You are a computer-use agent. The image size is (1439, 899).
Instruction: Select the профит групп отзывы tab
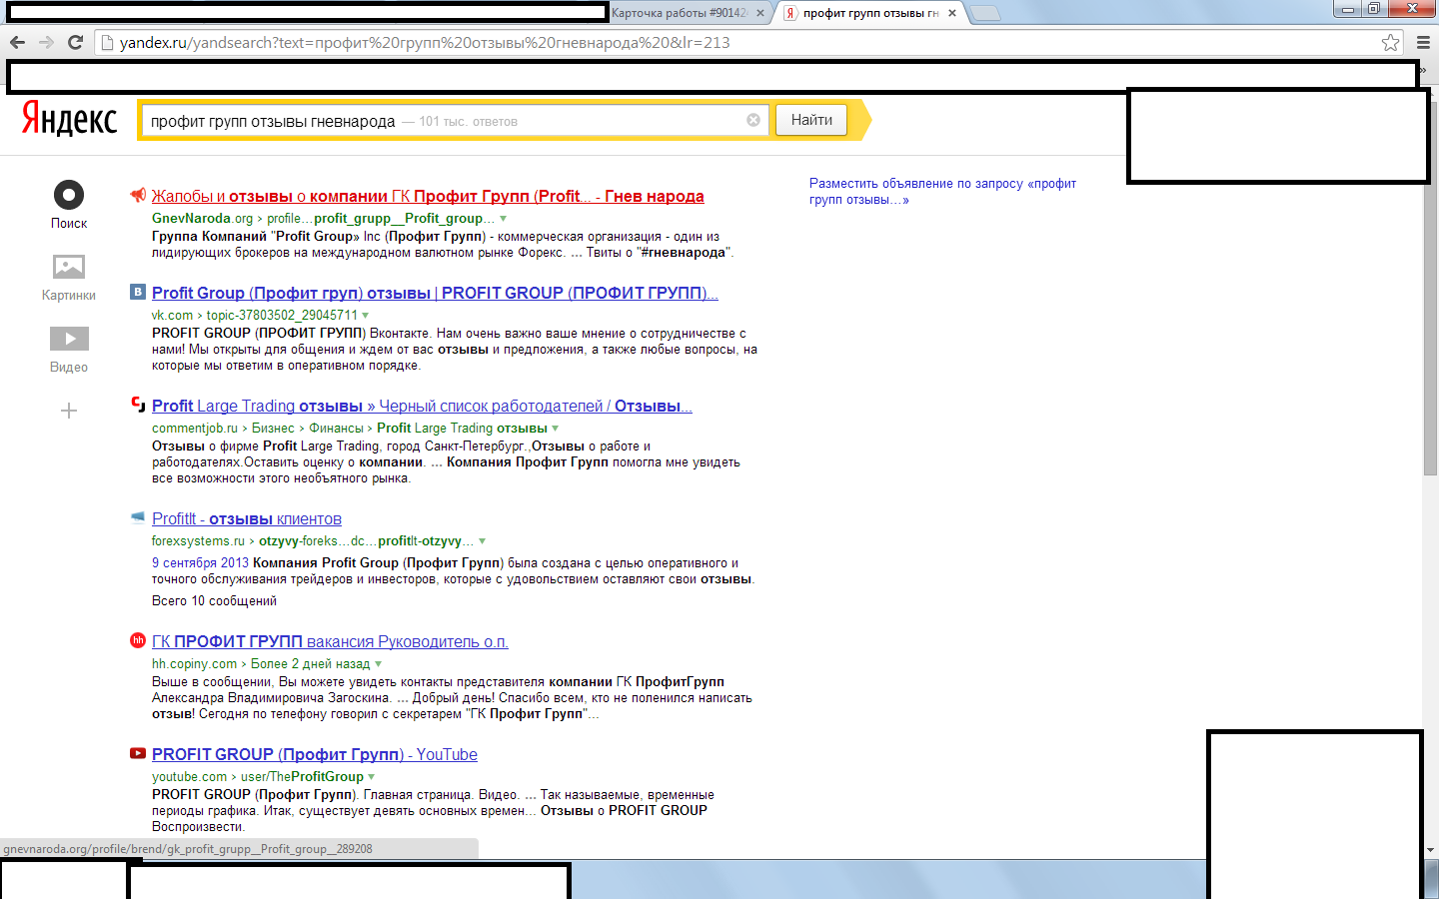point(871,13)
